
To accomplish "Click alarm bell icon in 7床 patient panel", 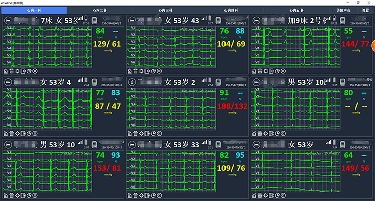I will [6, 71].
